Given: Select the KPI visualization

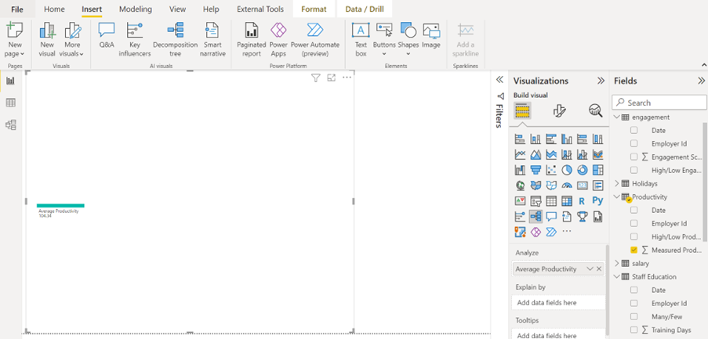Looking at the screenshot, I should (x=520, y=200).
